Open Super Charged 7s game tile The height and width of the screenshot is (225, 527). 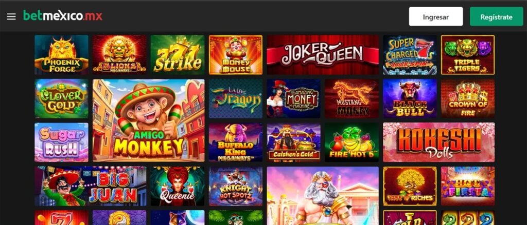(x=410, y=55)
